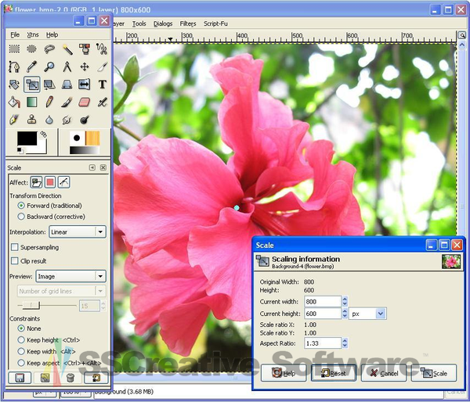Open the Tools menu in image window
Viewport: 470px width, 402px height.
click(139, 23)
